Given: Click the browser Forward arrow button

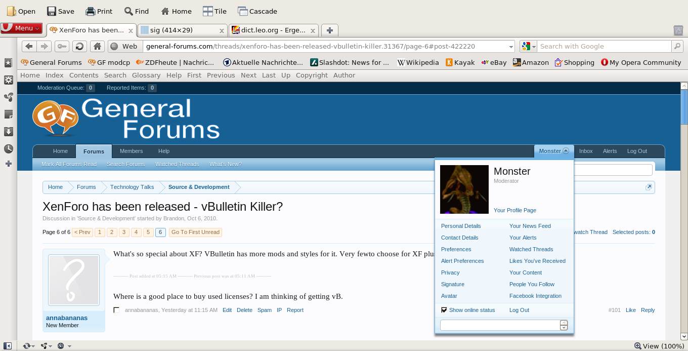Looking at the screenshot, I should click(x=44, y=46).
